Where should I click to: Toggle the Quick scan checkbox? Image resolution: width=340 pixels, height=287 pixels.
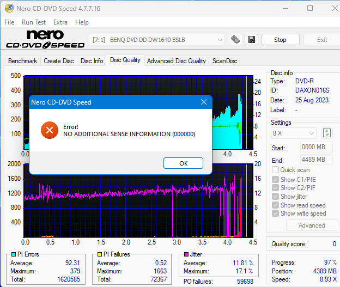click(x=275, y=170)
